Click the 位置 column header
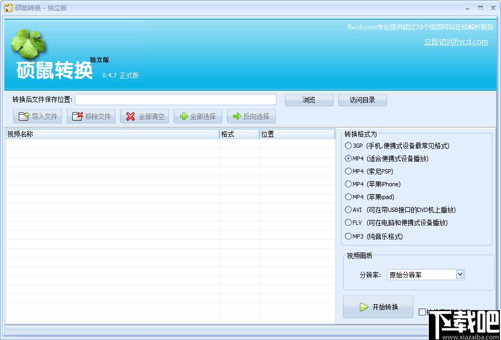This screenshot has width=501, height=340. 297,135
